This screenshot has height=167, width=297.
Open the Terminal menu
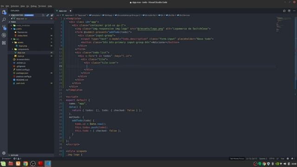pos(42,6)
